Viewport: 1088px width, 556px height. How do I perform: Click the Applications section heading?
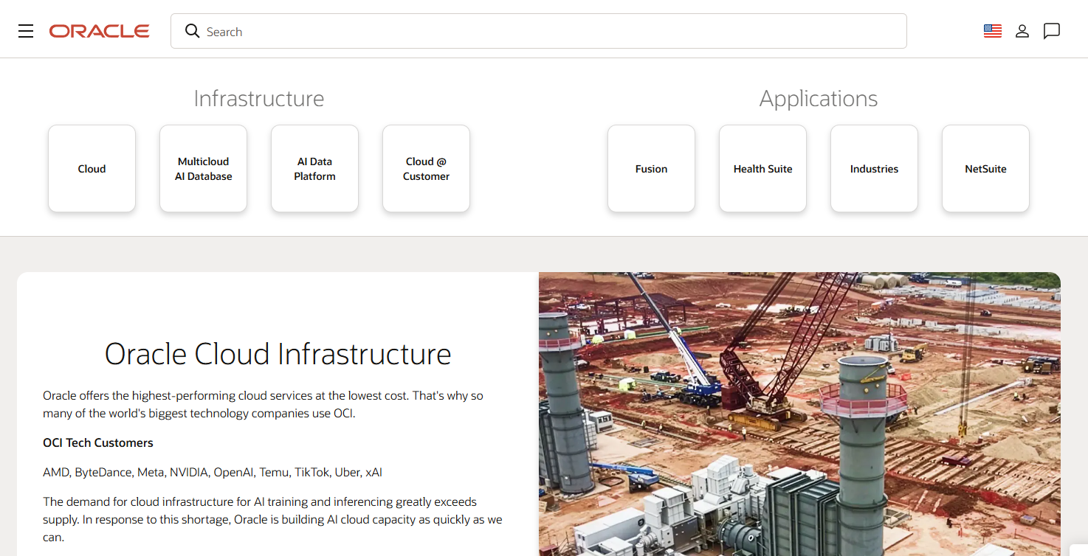pyautogui.click(x=819, y=99)
